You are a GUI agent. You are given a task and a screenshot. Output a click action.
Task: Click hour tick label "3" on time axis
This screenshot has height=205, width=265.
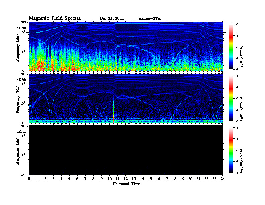pyautogui.click(x=53, y=179)
